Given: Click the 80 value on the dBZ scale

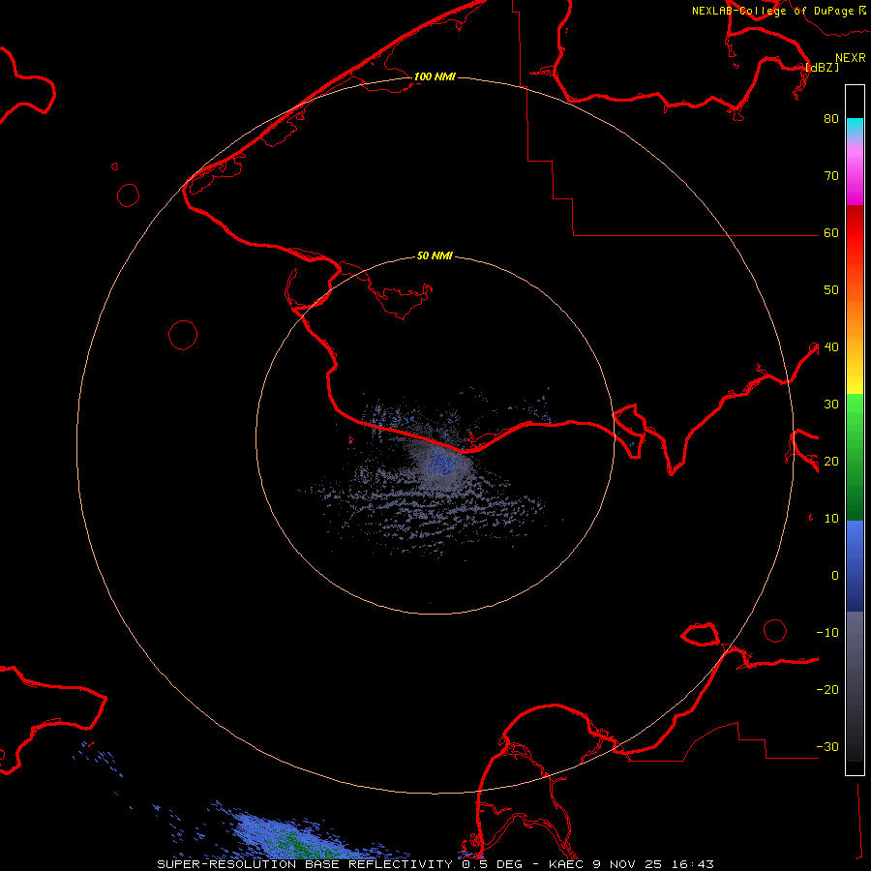Looking at the screenshot, I should point(831,118).
